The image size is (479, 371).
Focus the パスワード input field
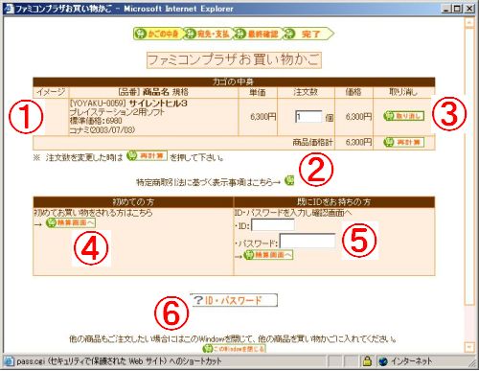(308, 241)
